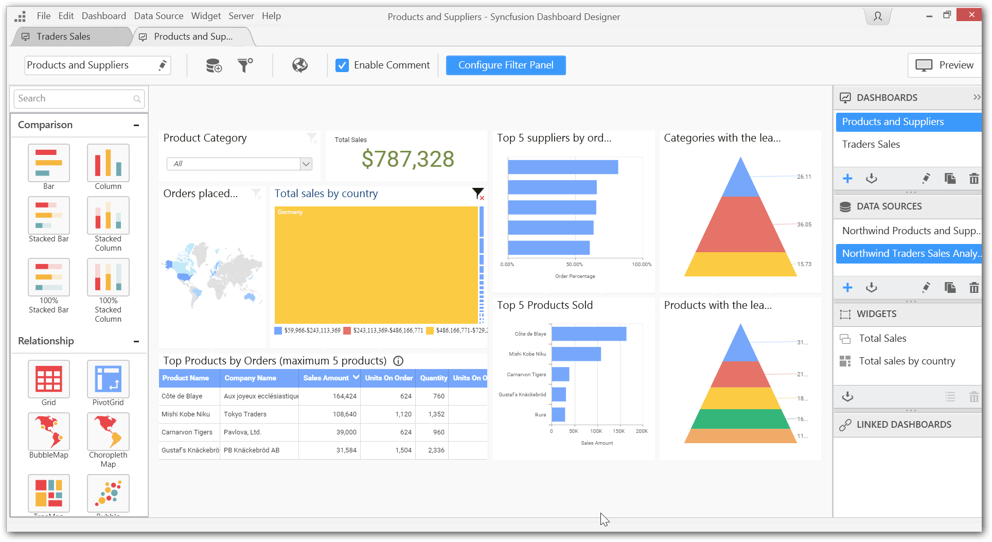Add a new dashboard with plus icon
The image size is (992, 542).
pyautogui.click(x=847, y=179)
